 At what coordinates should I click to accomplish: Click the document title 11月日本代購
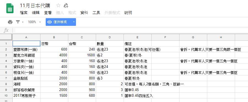[x=35, y=6]
